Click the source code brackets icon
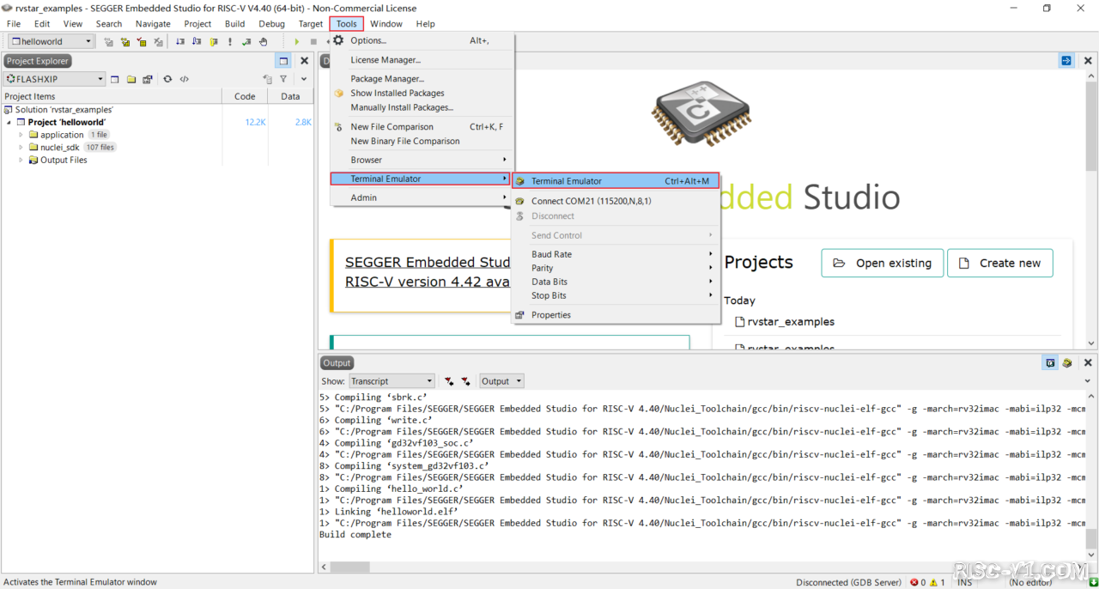1099x589 pixels. [x=184, y=79]
